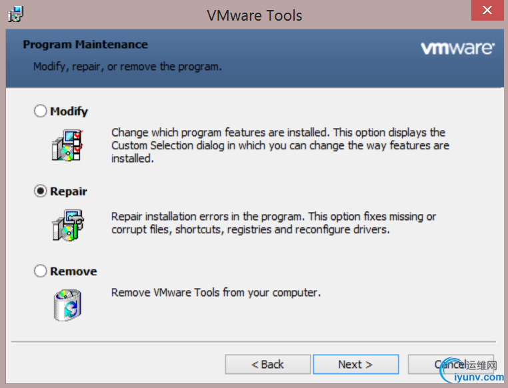Go back with the Back button

267,364
